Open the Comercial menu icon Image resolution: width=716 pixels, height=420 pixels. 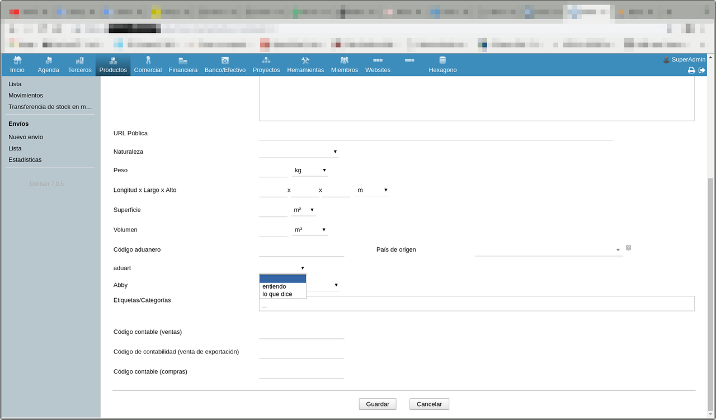[x=148, y=60]
